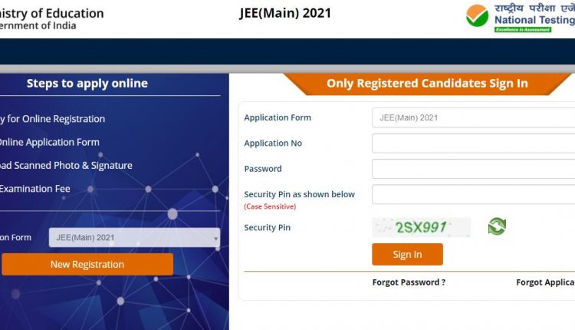This screenshot has height=330, width=575.
Task: Click the Security Pin entry field
Action: pyautogui.click(x=474, y=195)
